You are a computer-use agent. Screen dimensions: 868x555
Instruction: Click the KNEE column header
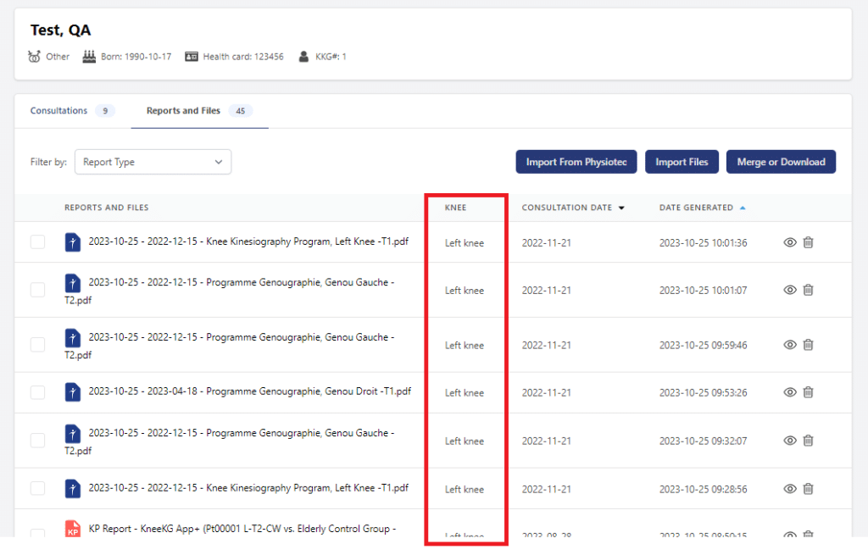click(455, 208)
